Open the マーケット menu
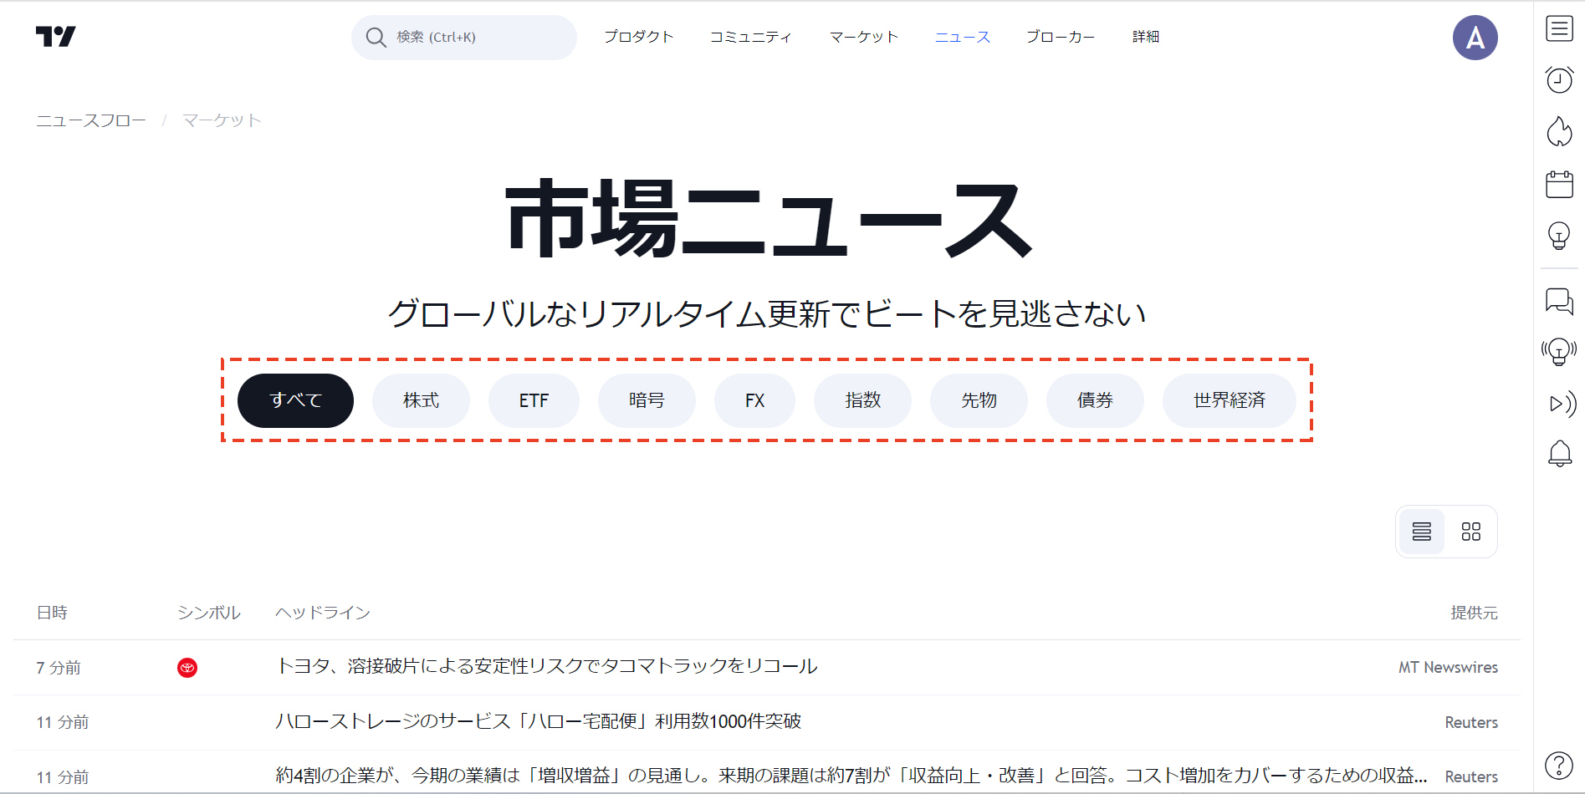The image size is (1585, 794). [x=864, y=37]
